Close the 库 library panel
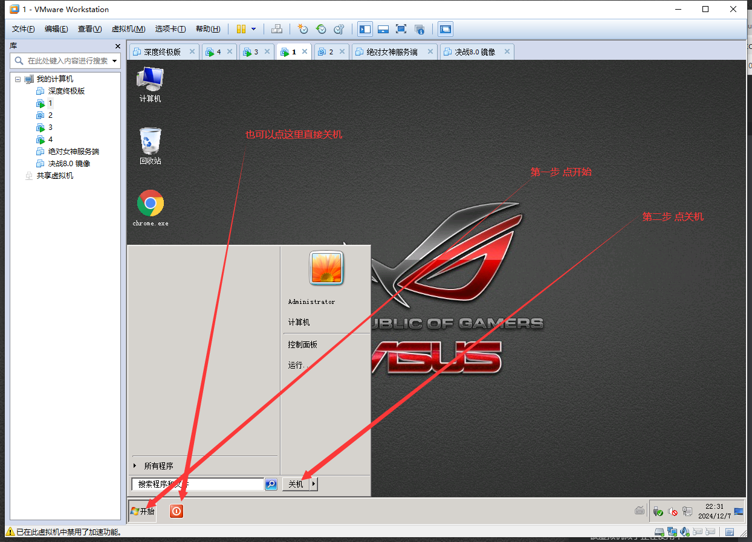Image resolution: width=752 pixels, height=542 pixels. tap(118, 46)
